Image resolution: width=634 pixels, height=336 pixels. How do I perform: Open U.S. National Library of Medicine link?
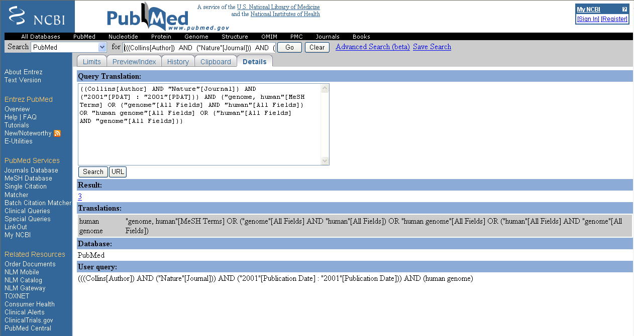pos(278,7)
